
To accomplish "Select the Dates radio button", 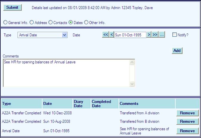I will point(71,22).
